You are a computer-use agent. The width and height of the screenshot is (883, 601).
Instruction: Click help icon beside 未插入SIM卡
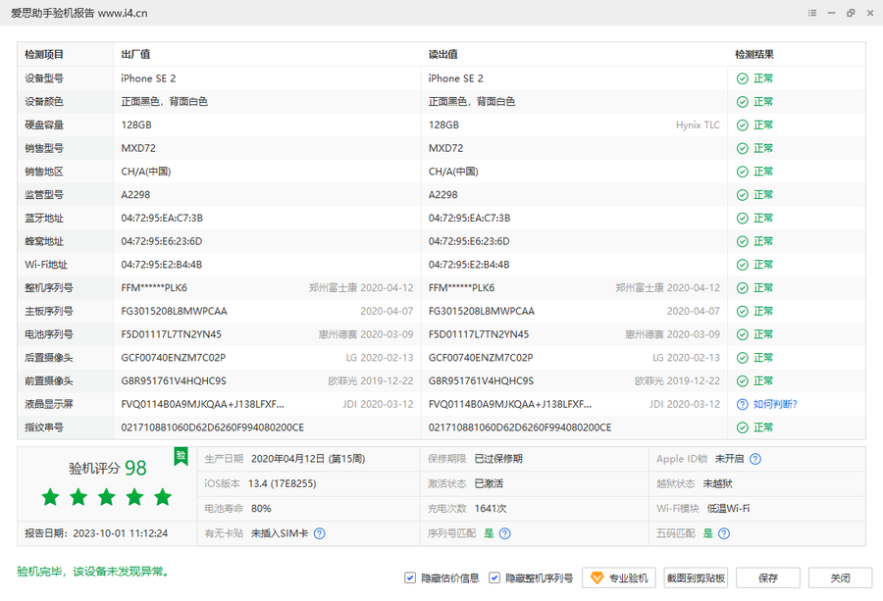[319, 533]
